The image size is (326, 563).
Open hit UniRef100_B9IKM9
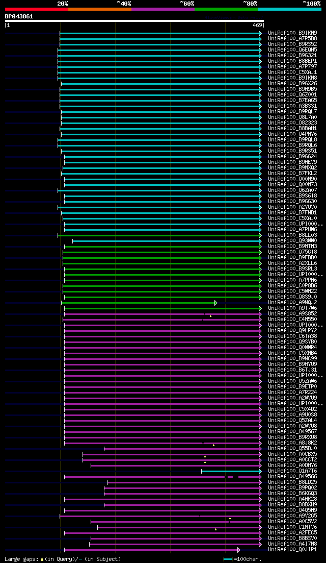292,33
